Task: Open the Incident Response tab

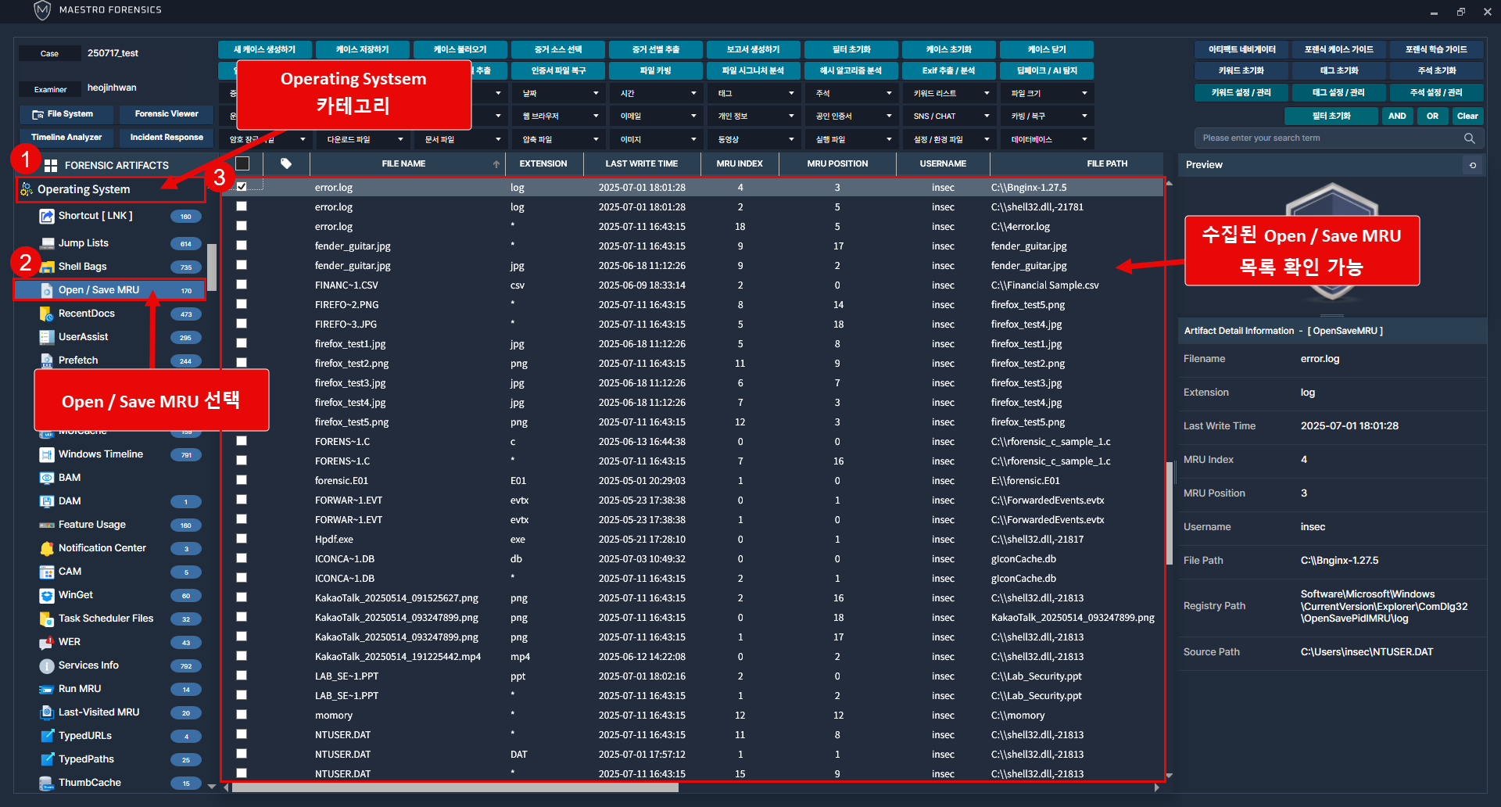Action: tap(167, 137)
